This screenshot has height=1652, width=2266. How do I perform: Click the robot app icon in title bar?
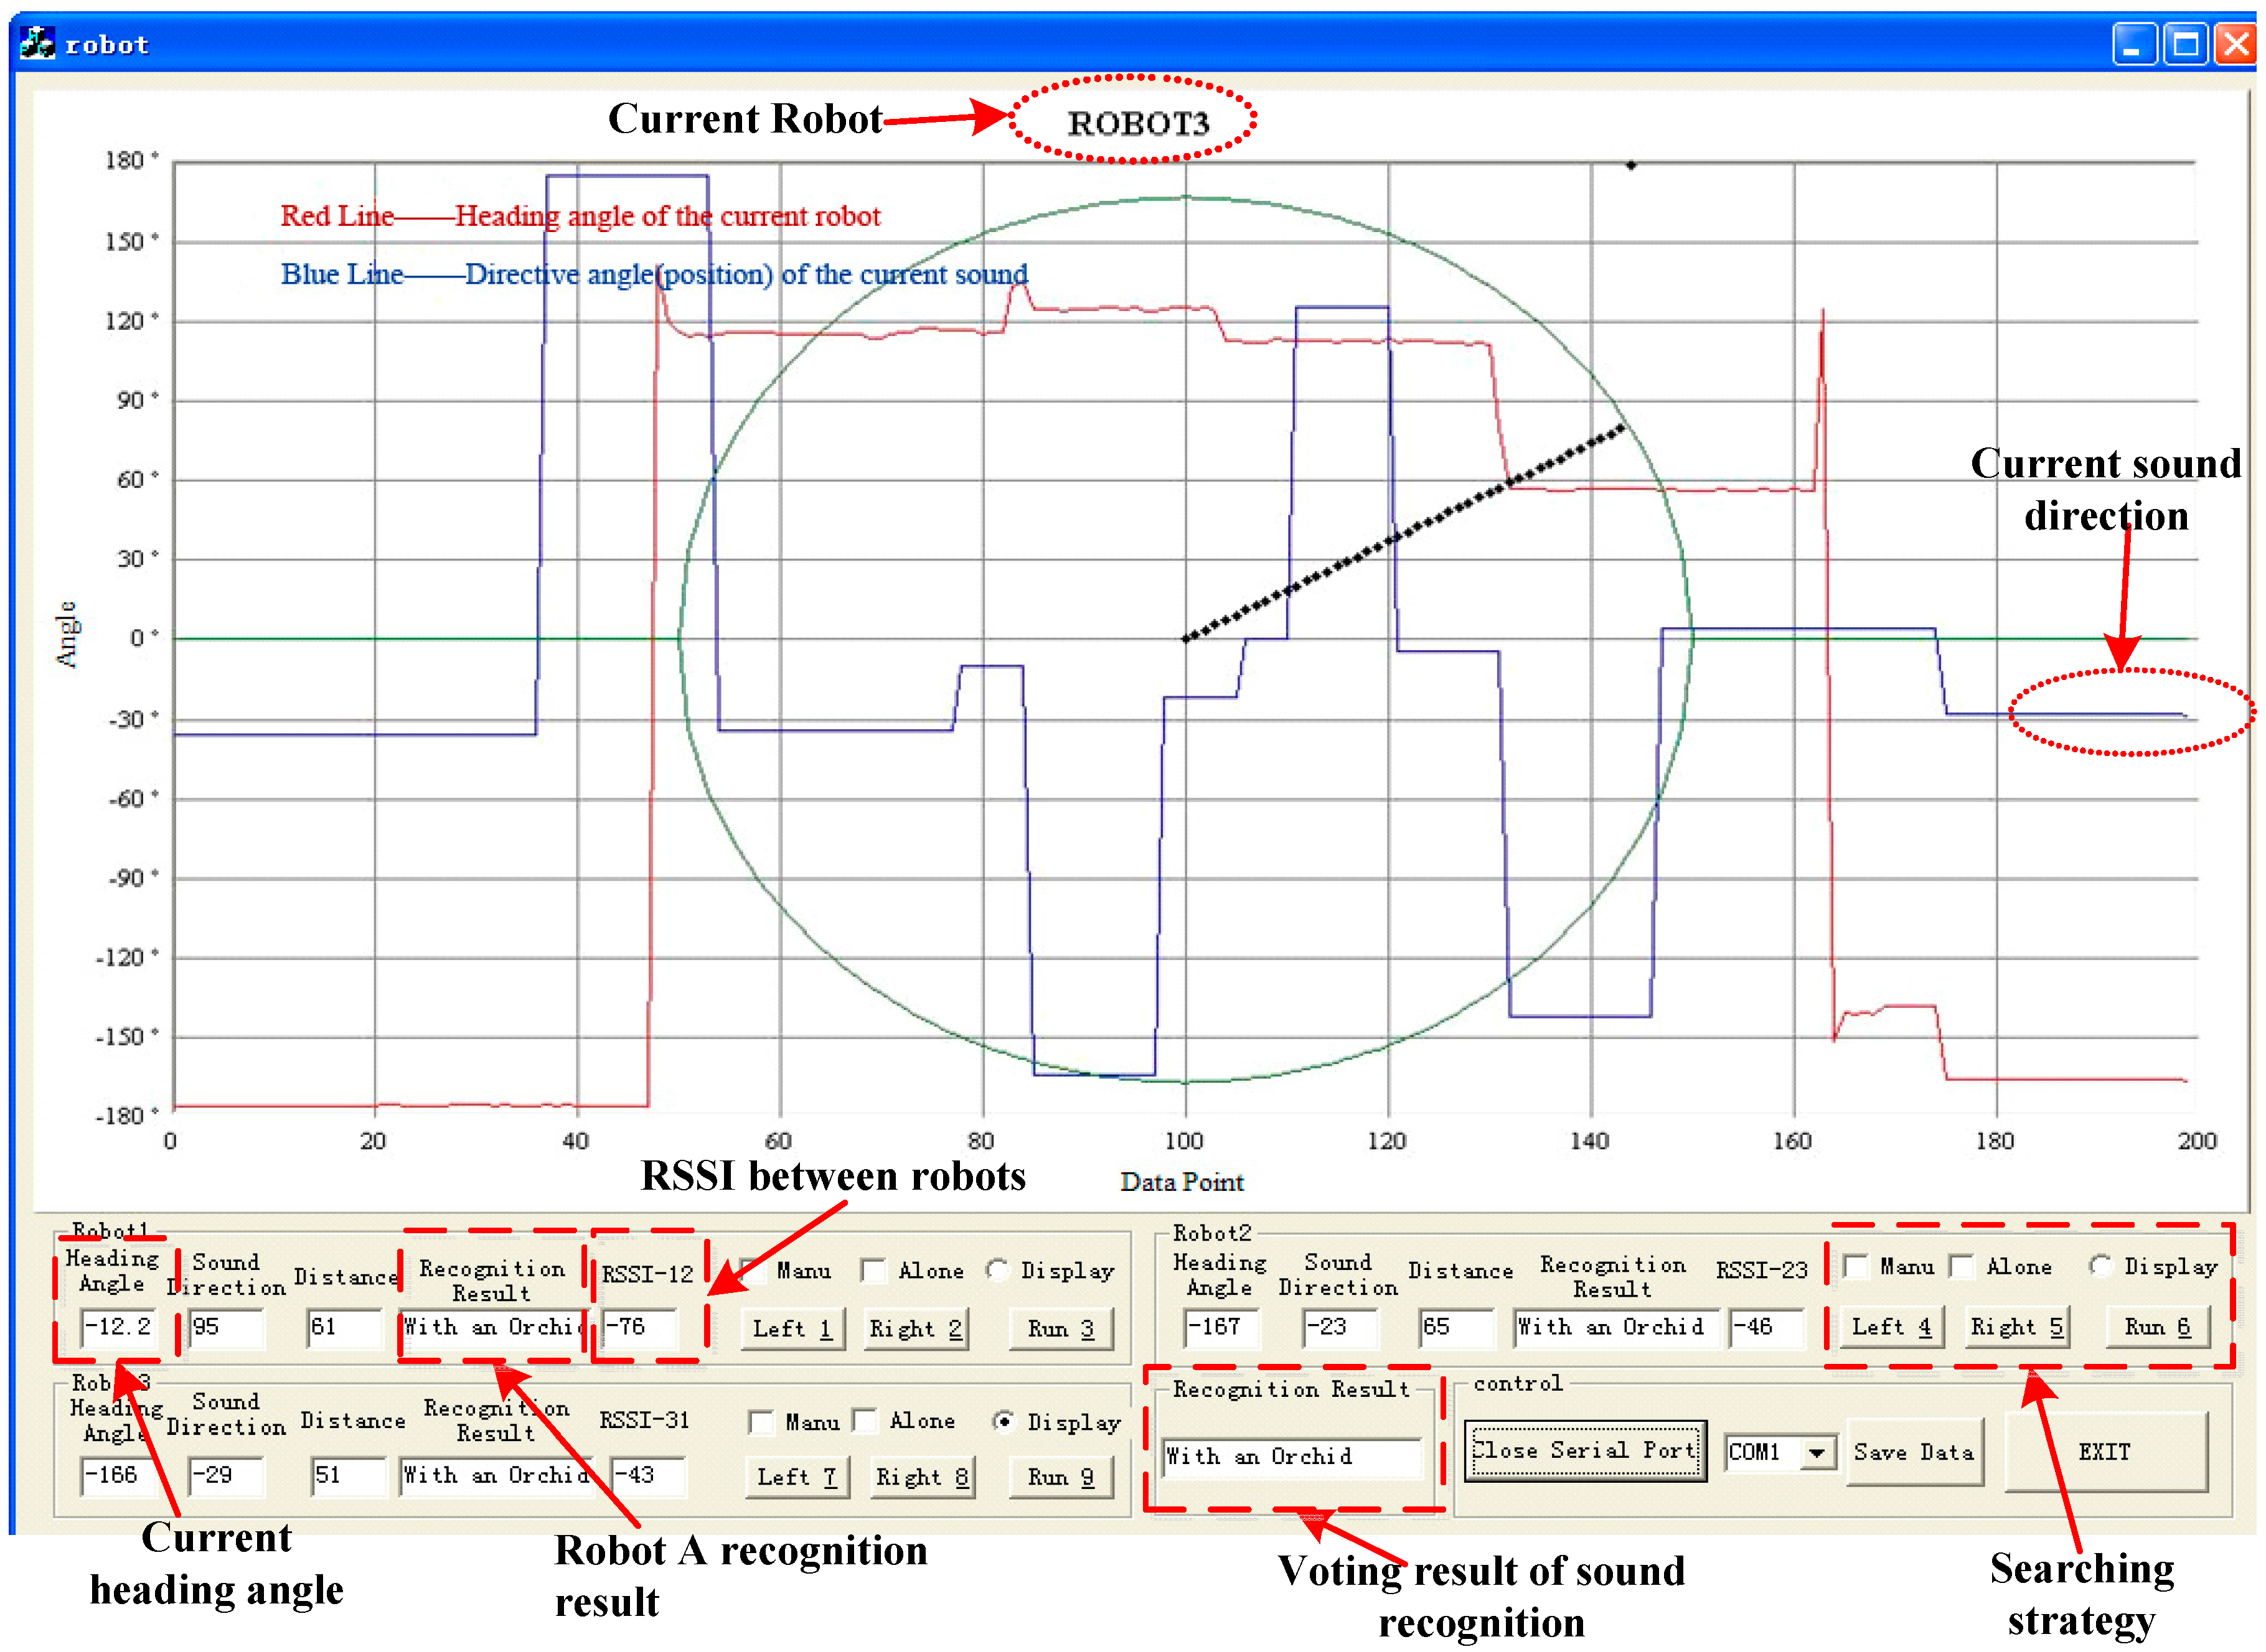tap(38, 44)
